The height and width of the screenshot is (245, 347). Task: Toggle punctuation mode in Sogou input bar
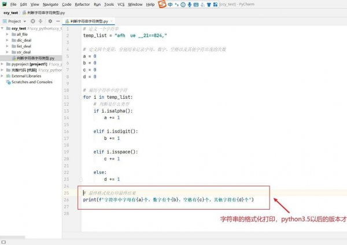coord(176,5)
